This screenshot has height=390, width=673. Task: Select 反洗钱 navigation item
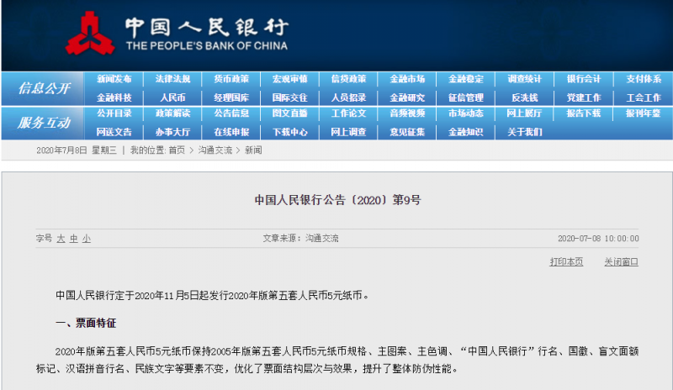click(x=524, y=97)
